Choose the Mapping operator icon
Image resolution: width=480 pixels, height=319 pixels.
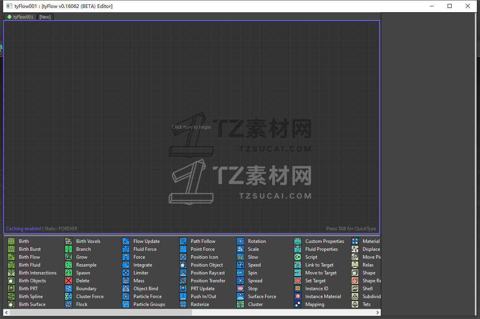(x=297, y=304)
